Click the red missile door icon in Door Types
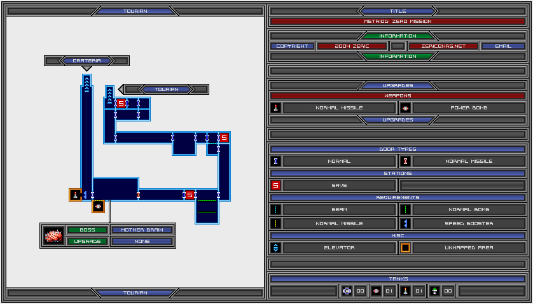Screen dimensions: 533x304 [x=405, y=161]
